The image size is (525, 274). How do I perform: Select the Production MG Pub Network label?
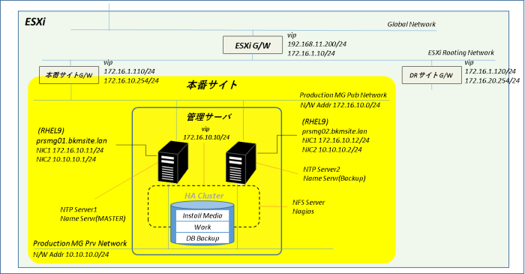[x=343, y=95]
